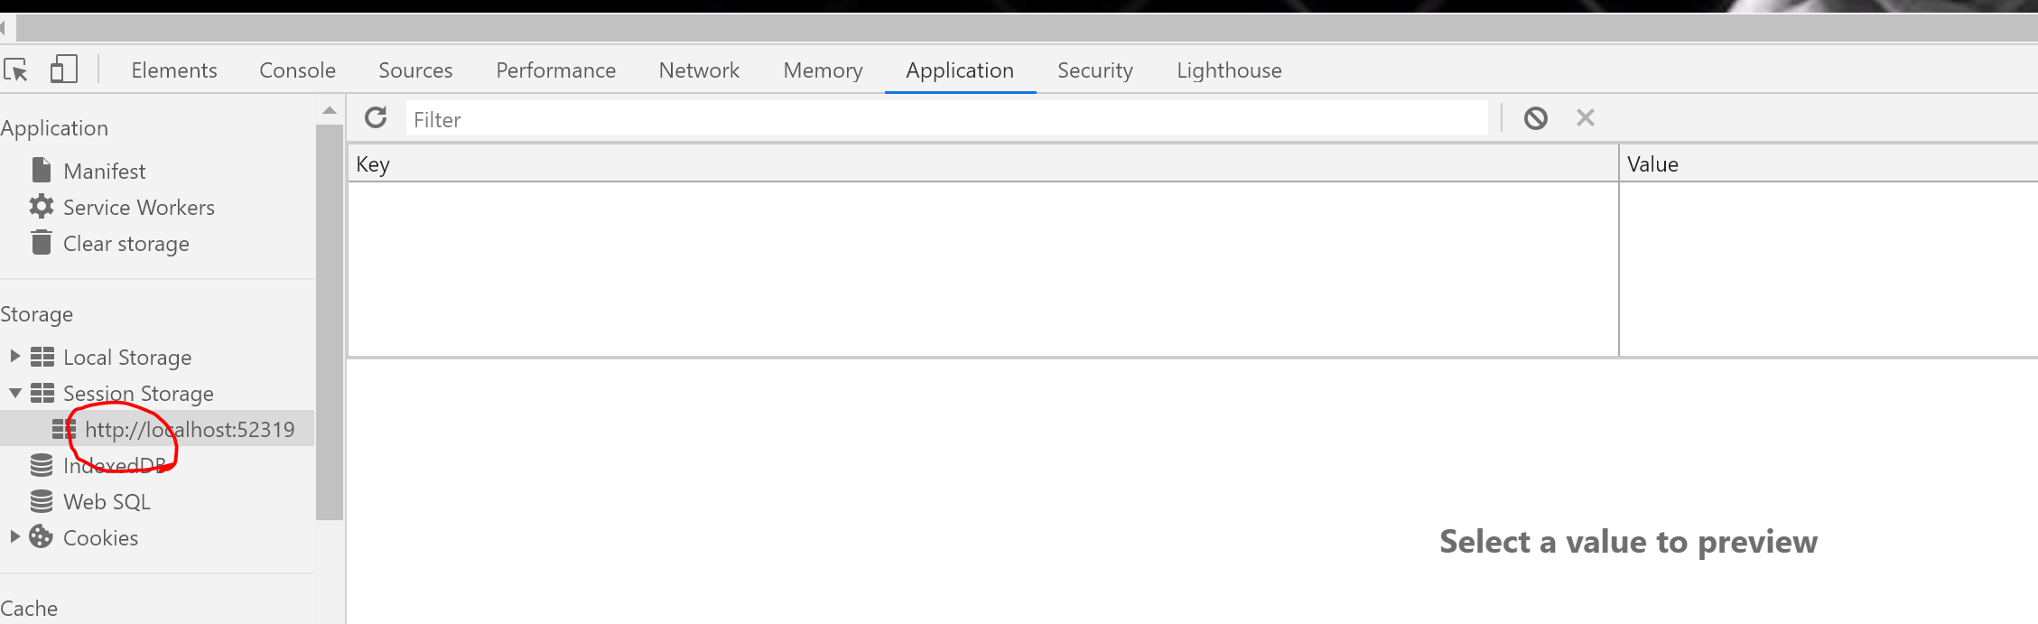Click the Web SQL database icon
The image size is (2038, 624).
pos(42,501)
